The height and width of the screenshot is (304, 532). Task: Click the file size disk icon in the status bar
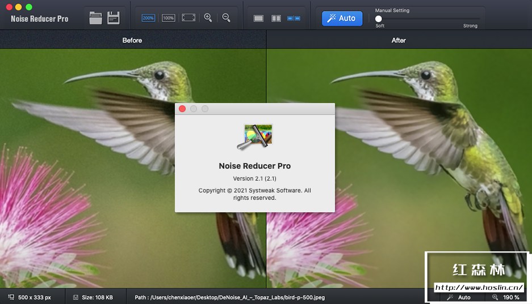click(76, 297)
